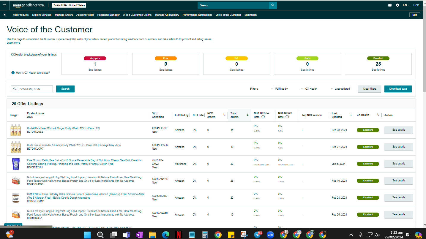Open the messages envelope icon
The image size is (426, 239).
tap(390, 5)
